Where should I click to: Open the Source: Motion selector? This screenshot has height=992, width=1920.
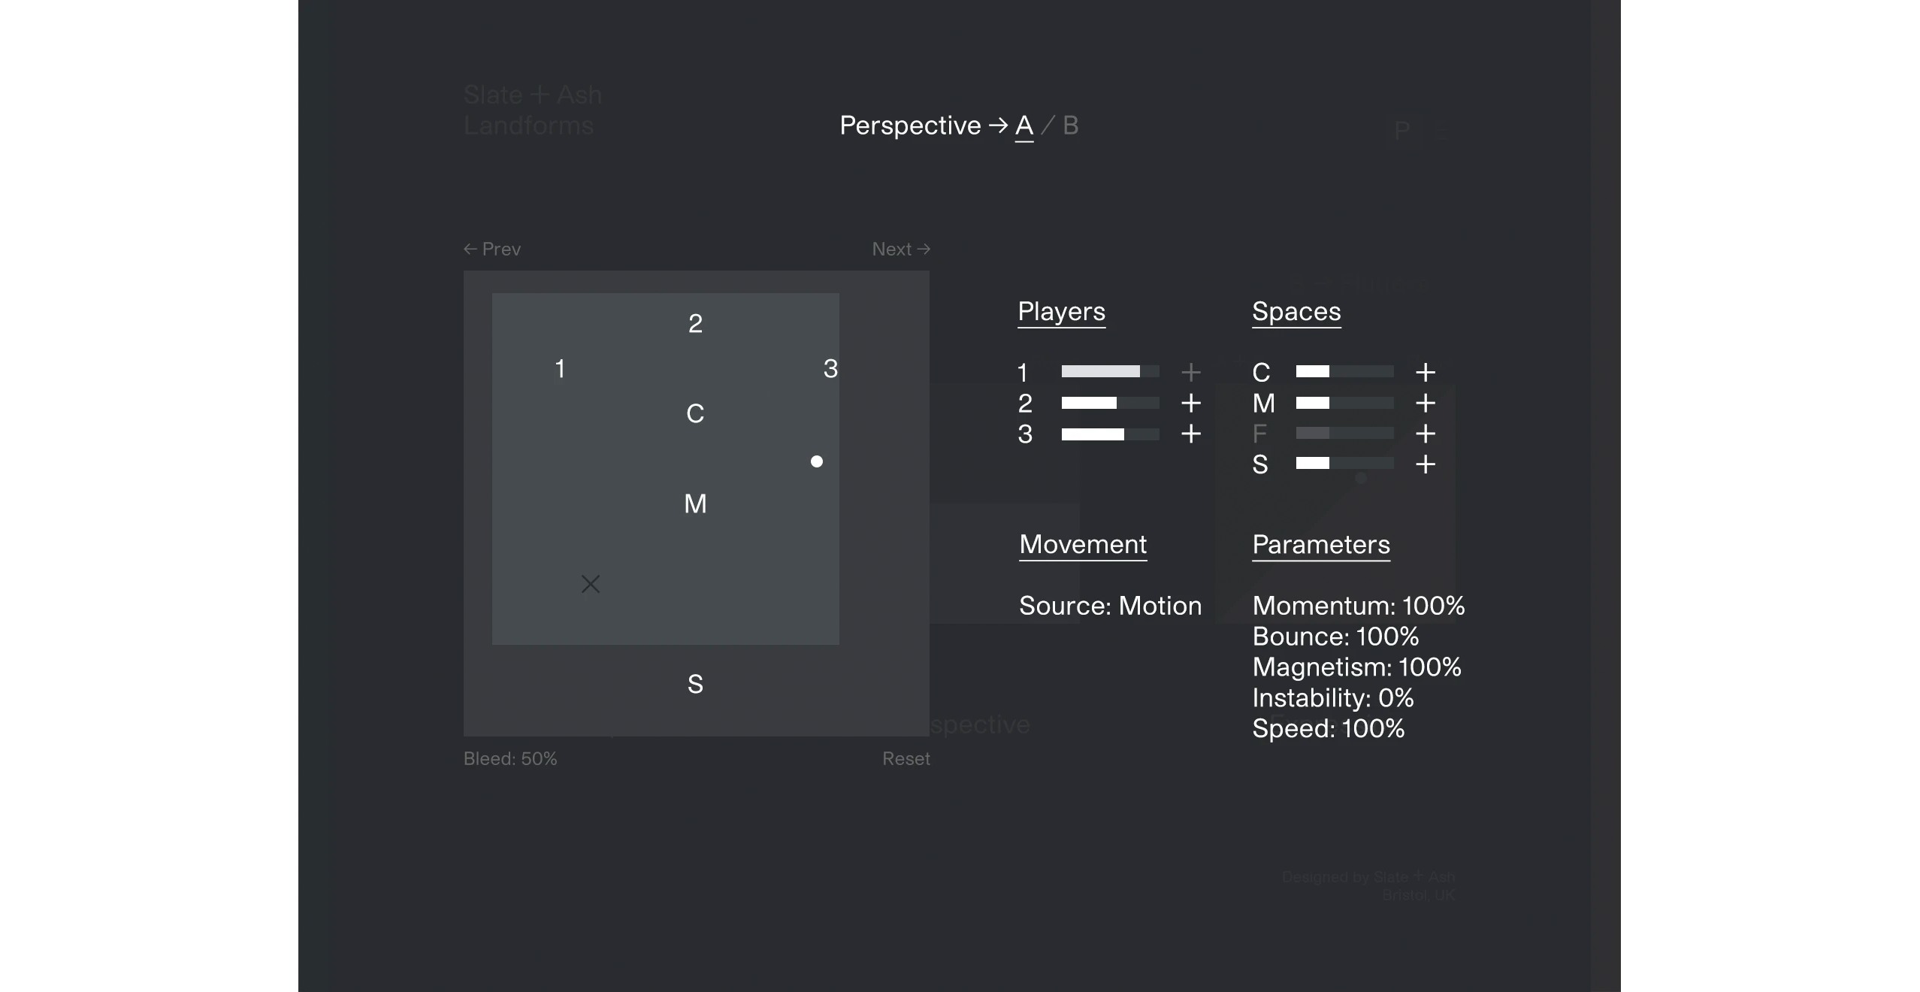(x=1110, y=606)
